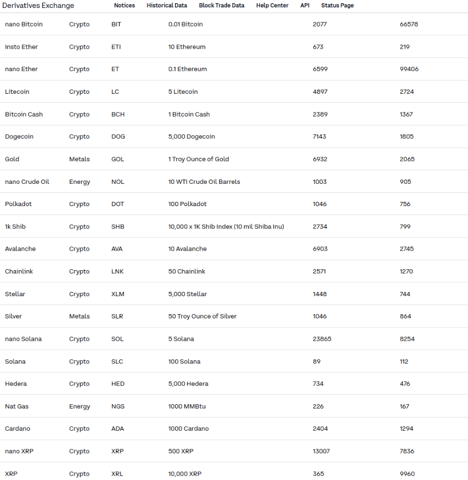Open the Historical Data section
The image size is (468, 480).
(x=167, y=5)
